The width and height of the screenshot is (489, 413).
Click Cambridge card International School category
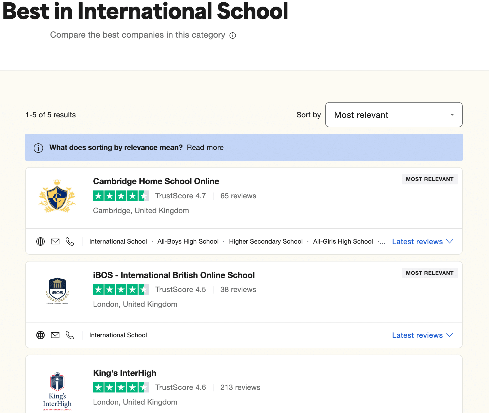[x=118, y=241]
